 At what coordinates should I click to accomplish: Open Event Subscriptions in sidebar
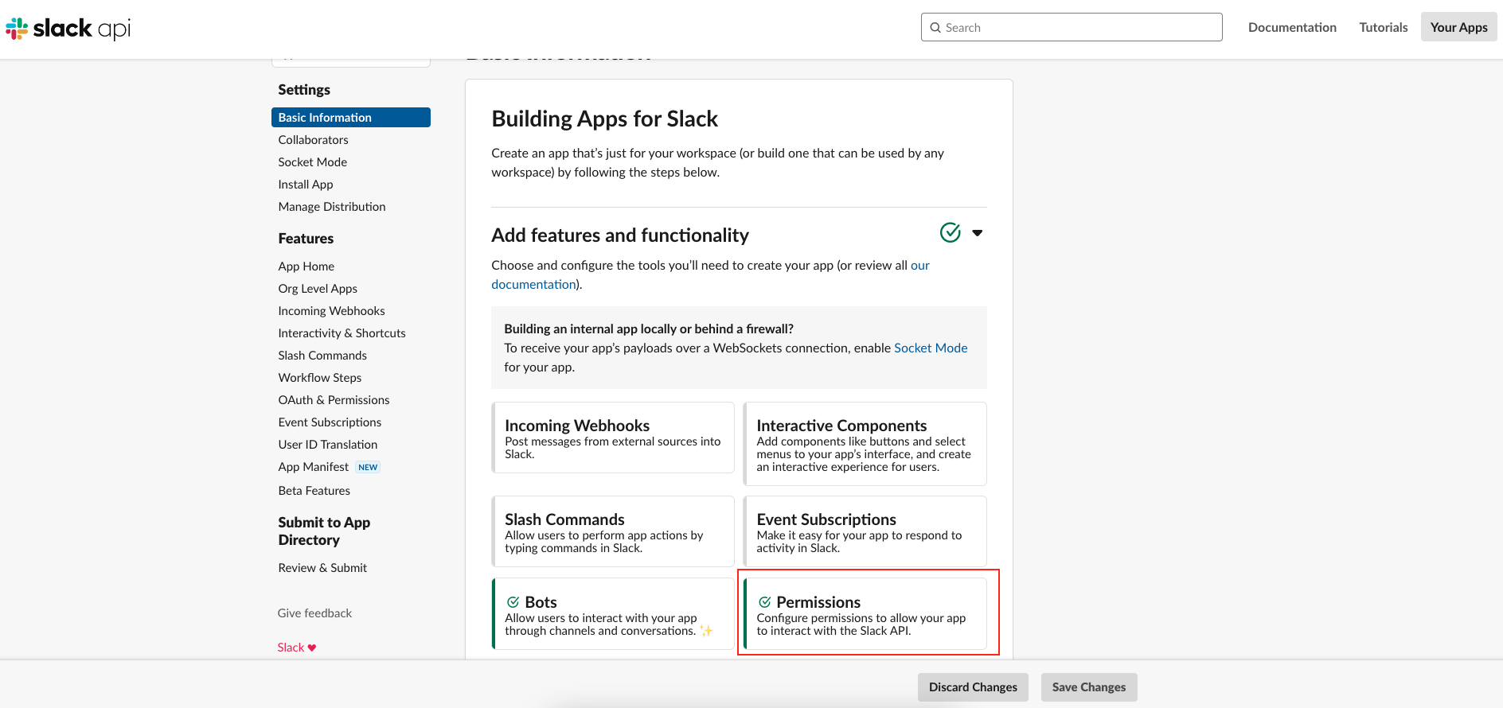tap(330, 422)
